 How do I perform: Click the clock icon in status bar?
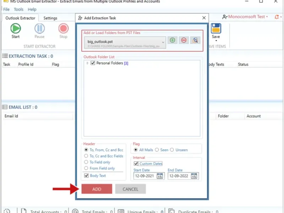[7, 211]
